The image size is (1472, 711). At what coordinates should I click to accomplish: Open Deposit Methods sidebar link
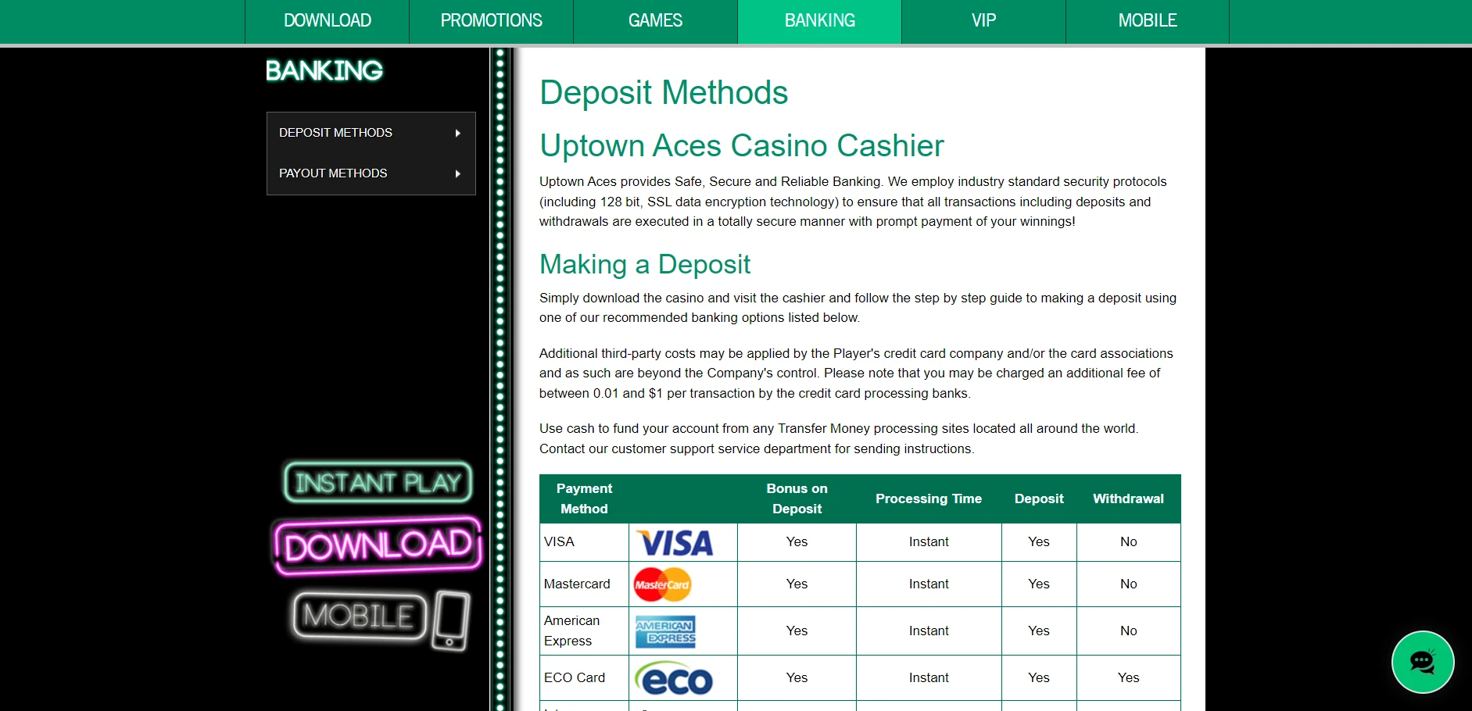tap(371, 133)
